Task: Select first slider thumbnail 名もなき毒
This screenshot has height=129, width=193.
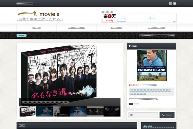Action: click(28, 112)
